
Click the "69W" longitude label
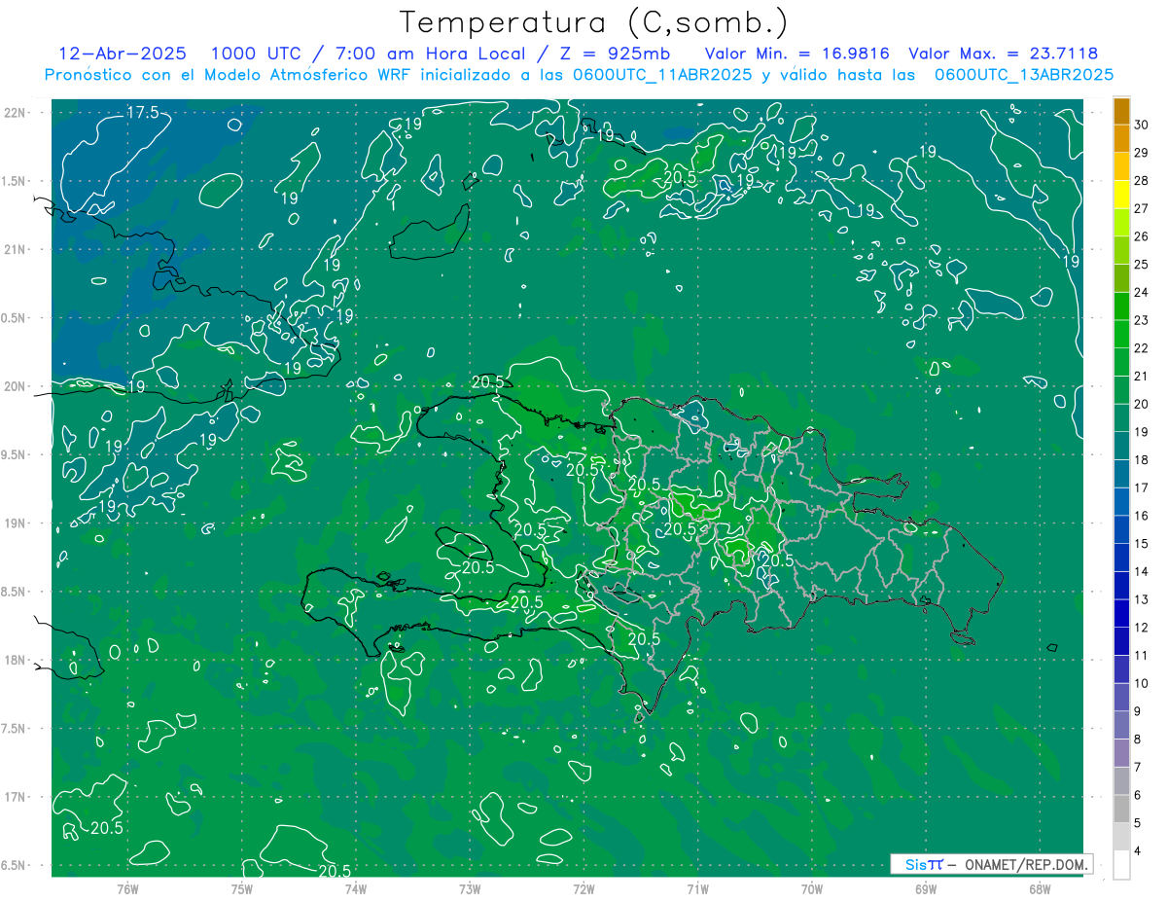point(925,888)
